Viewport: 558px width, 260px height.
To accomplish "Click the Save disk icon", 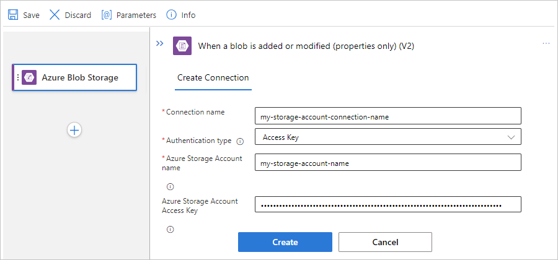I will point(12,15).
